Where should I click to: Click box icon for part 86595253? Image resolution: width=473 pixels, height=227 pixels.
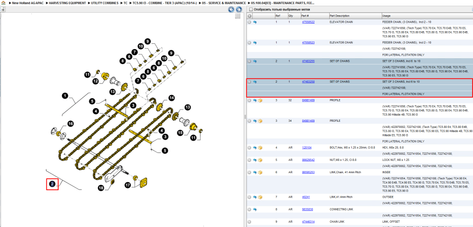coord(260,173)
